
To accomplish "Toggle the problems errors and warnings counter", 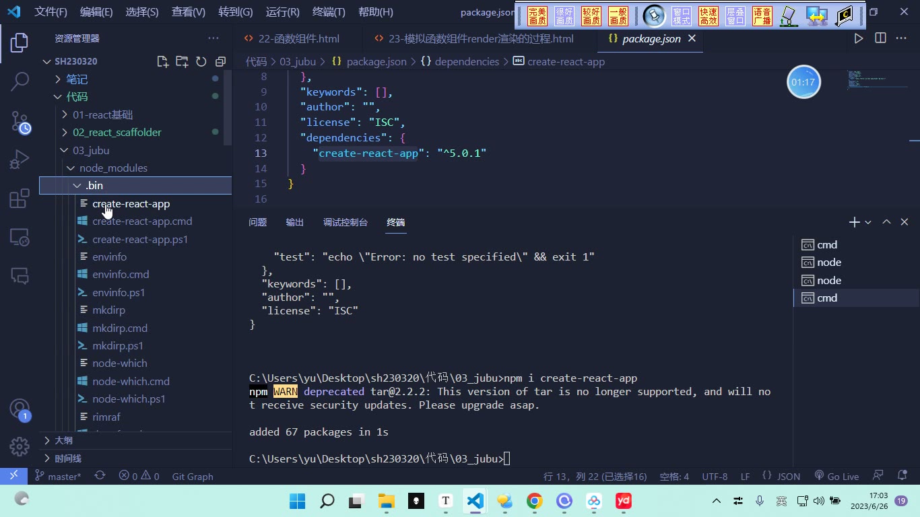I will click(x=139, y=476).
